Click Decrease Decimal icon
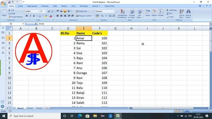 coord(114,16)
